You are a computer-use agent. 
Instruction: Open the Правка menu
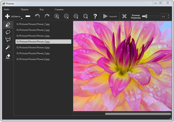24,9
